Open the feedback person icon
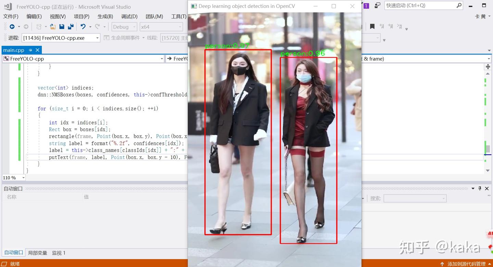 [377, 5]
